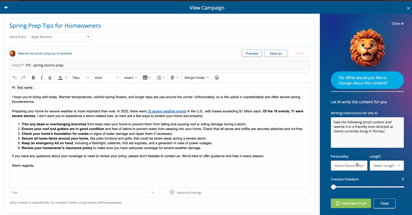Open the Select Length dropdown
The height and width of the screenshot is (215, 412).
[x=386, y=166]
